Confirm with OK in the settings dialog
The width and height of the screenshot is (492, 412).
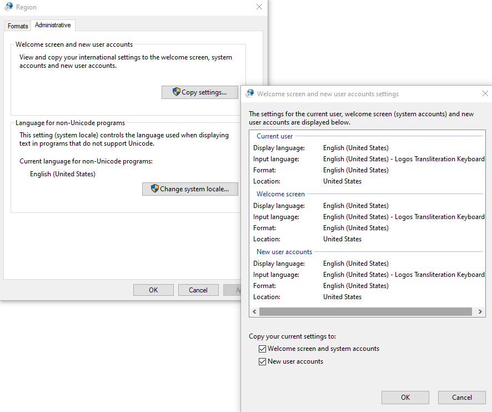click(405, 397)
